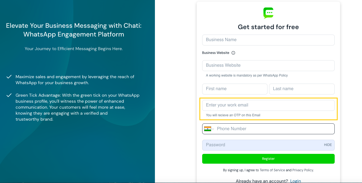The height and width of the screenshot is (183, 362).
Task: Click the Get started for free heading
Action: (268, 27)
